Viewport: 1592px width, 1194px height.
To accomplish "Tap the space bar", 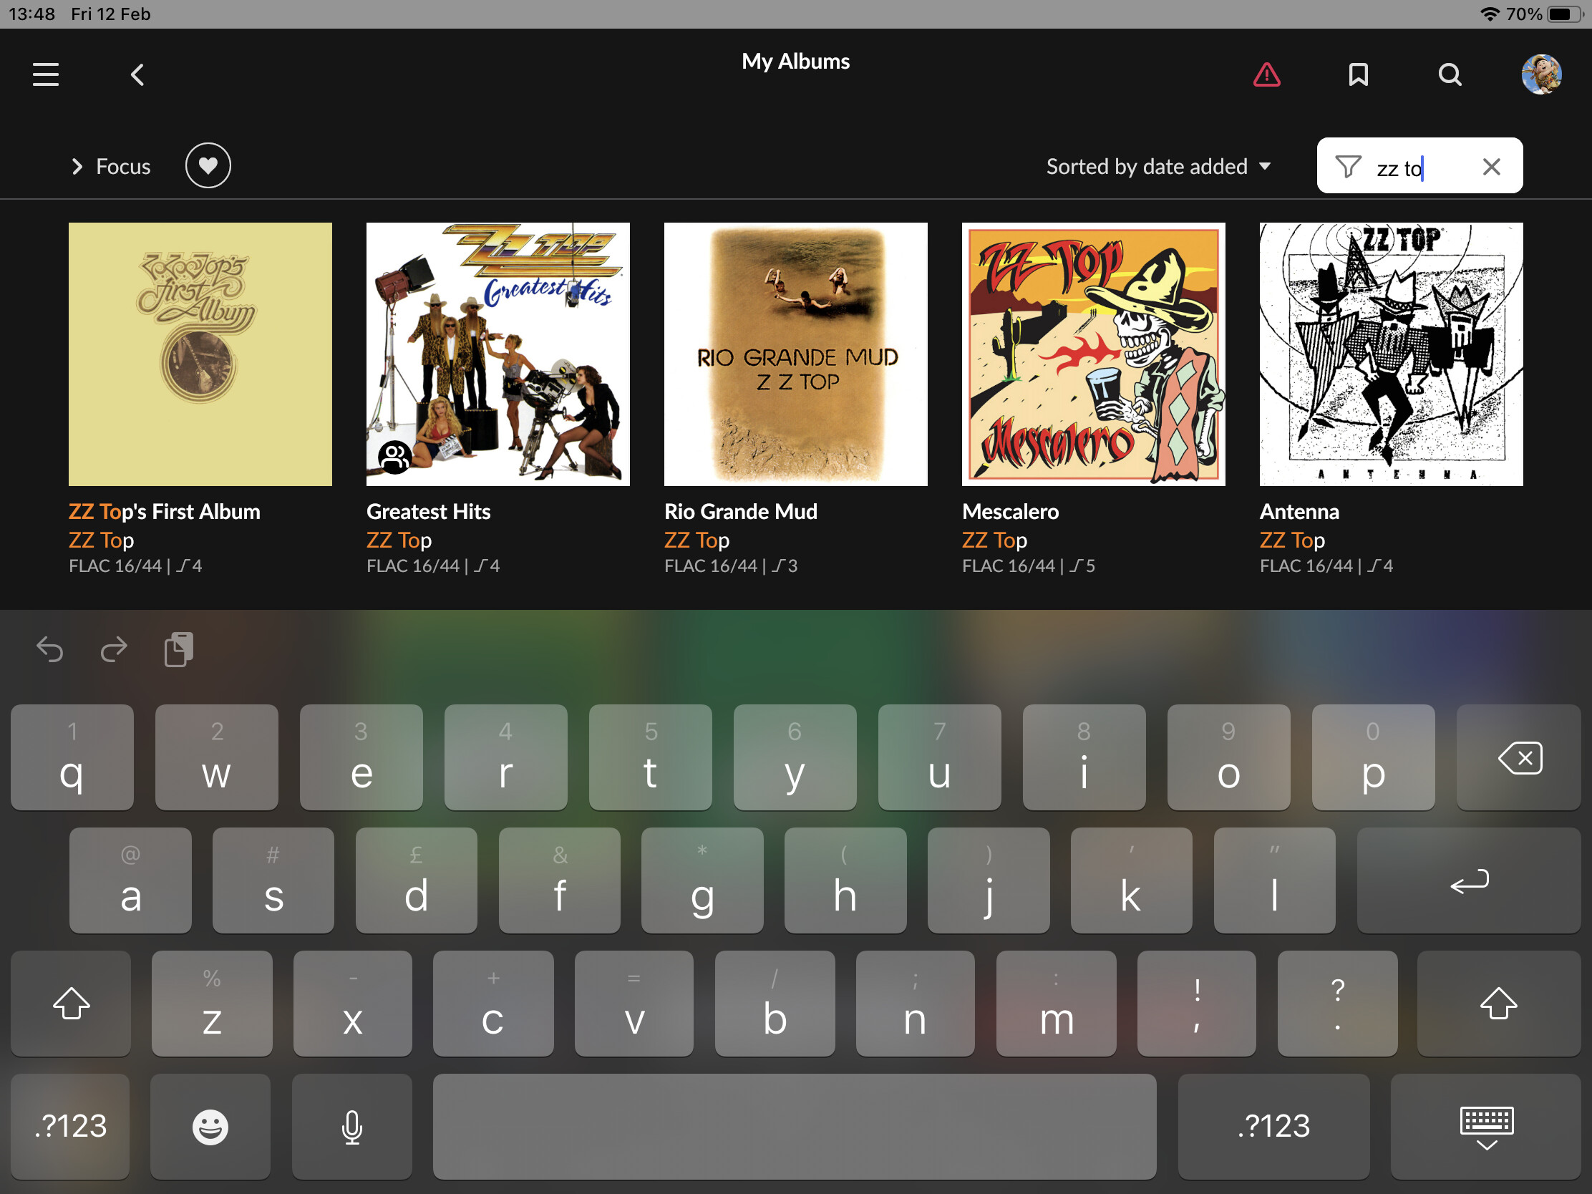I will (x=795, y=1127).
